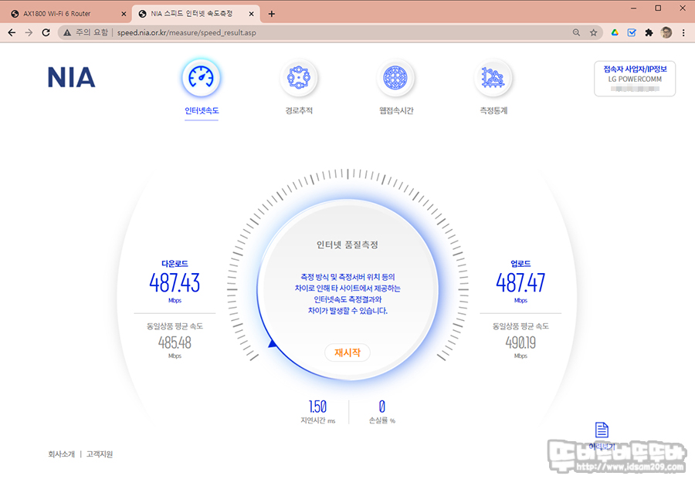Screen dimensions: 695x479
Task: Click the 접속자 사업자/IP정보 box
Action: coord(635,79)
